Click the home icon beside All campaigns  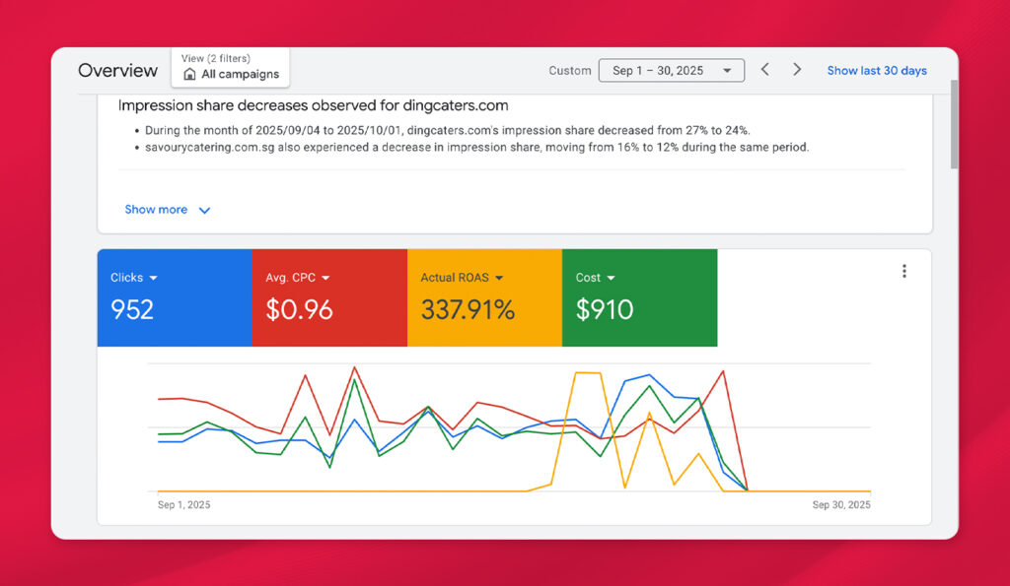[189, 75]
